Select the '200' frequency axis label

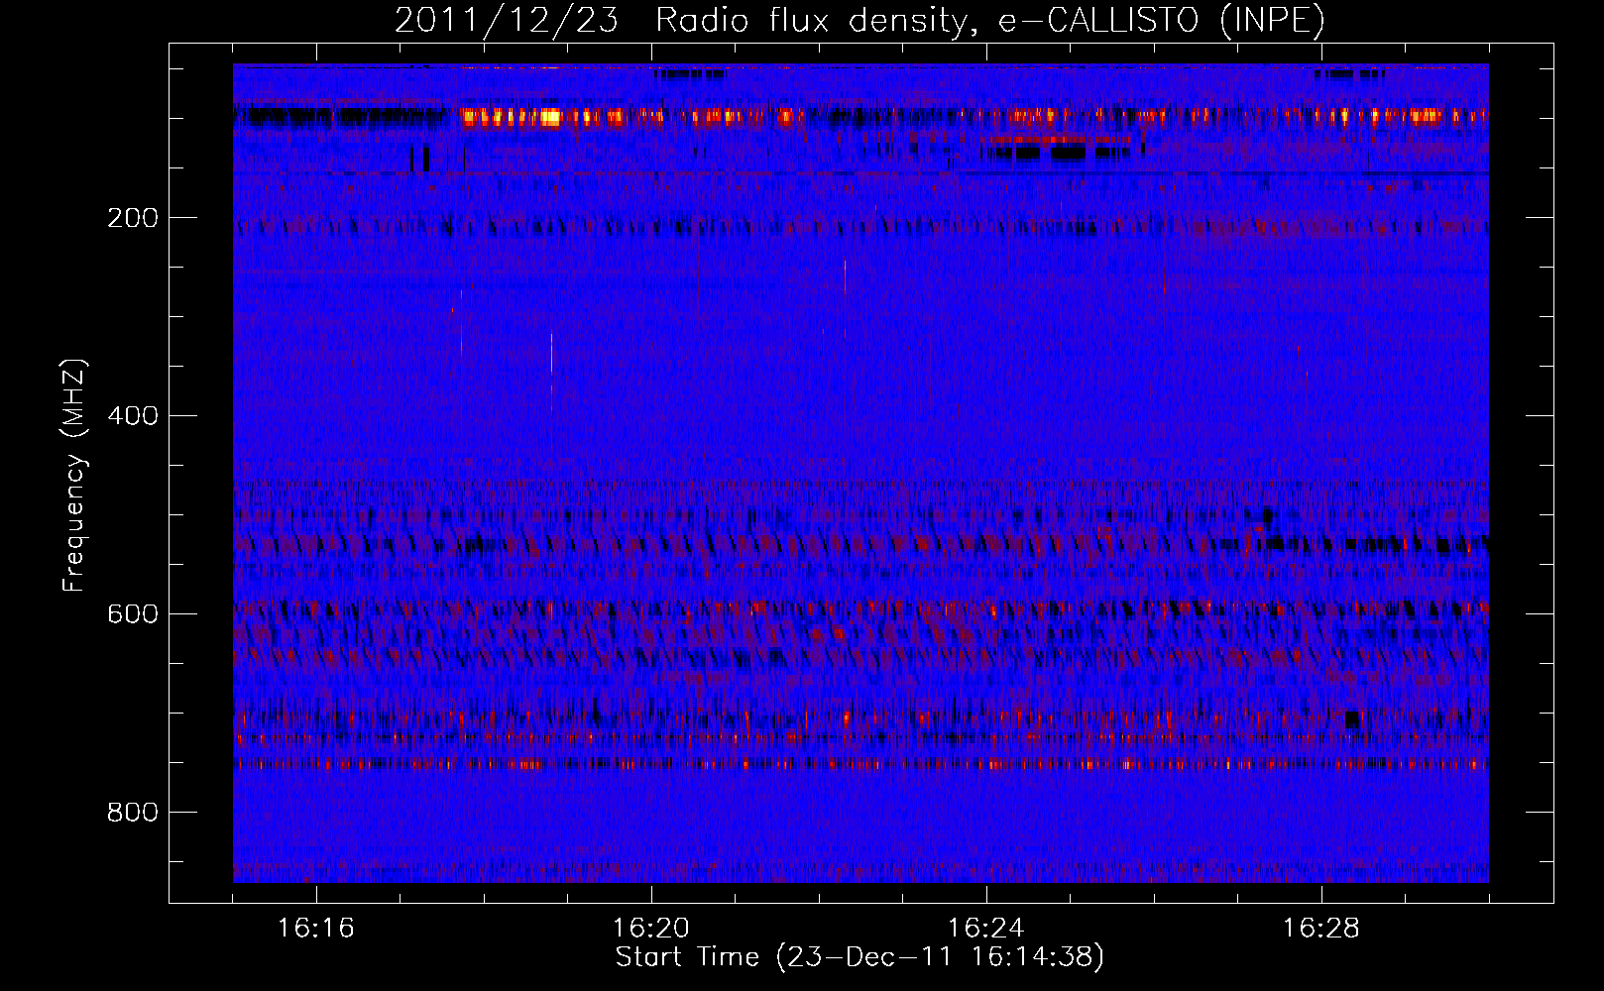coord(133,218)
